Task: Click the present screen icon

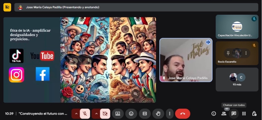Action: (x=118, y=113)
